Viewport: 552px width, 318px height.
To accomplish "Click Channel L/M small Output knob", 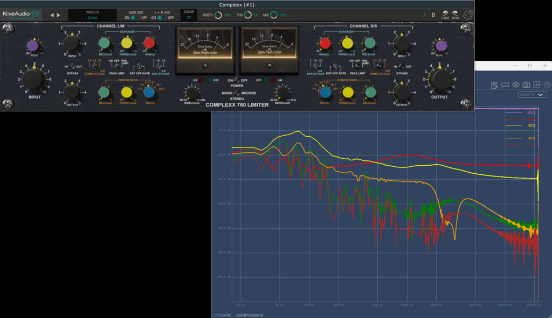I will 72,93.
